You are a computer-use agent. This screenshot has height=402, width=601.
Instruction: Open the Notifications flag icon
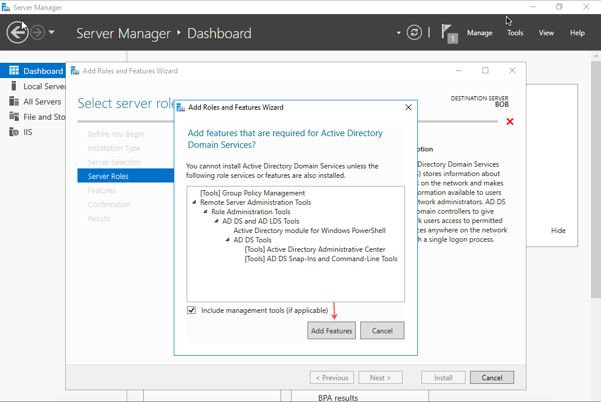449,33
